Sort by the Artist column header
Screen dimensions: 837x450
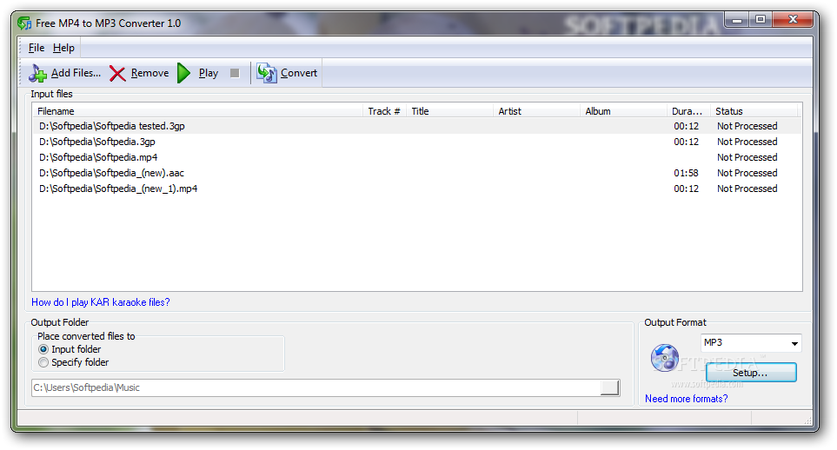pyautogui.click(x=536, y=111)
